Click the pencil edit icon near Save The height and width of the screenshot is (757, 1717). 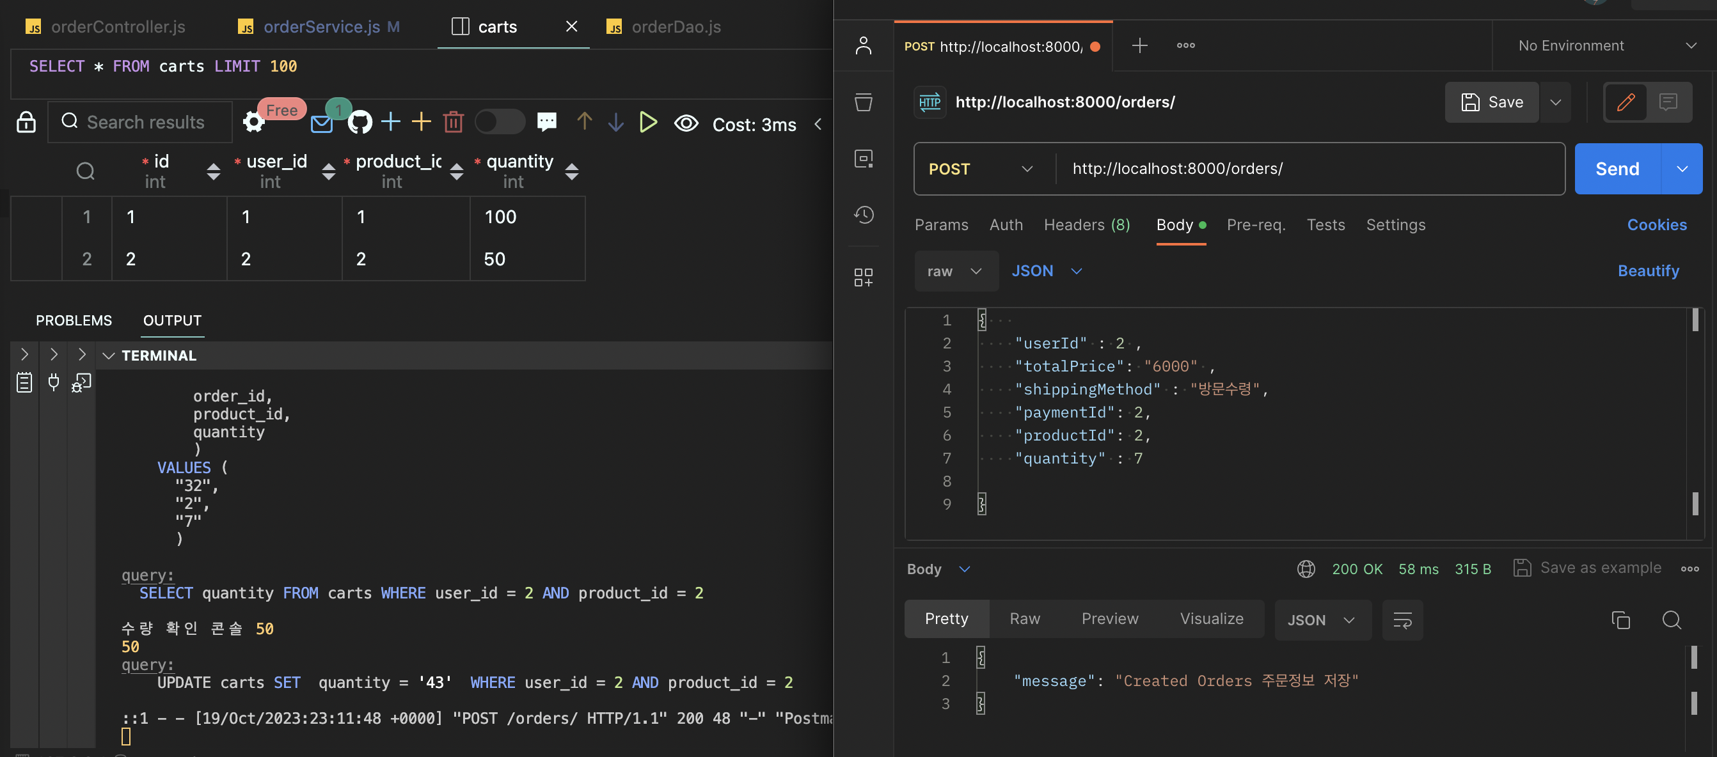point(1625,102)
